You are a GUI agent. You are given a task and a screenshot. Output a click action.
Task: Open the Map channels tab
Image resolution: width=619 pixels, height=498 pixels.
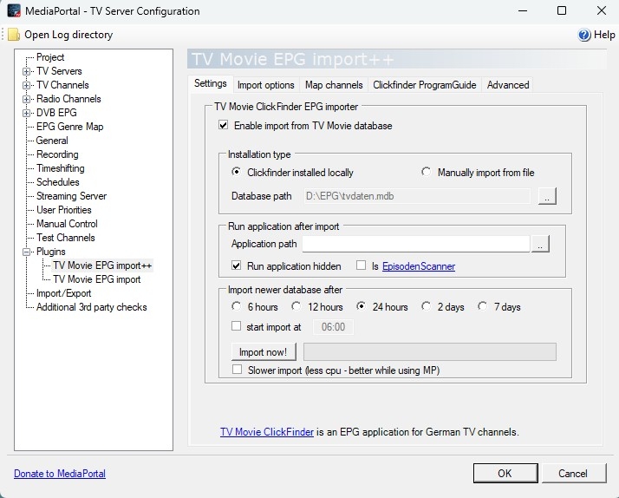(334, 85)
